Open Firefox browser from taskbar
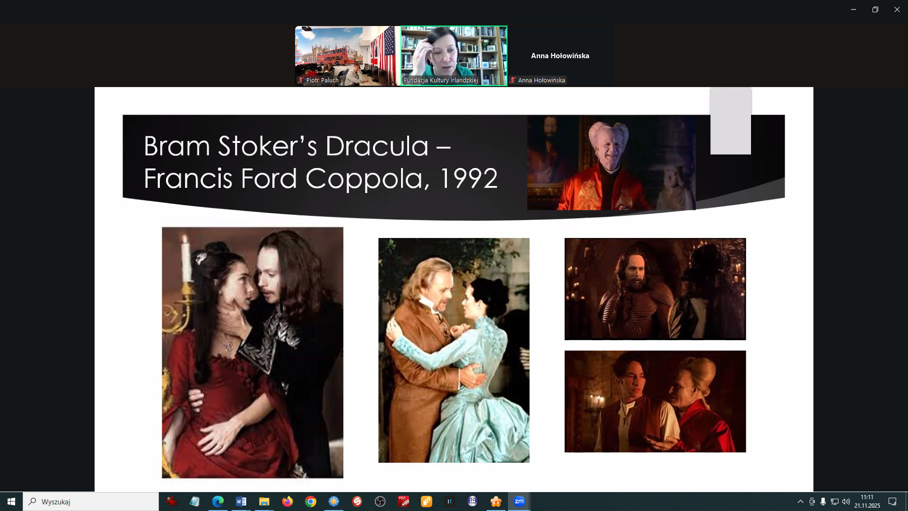This screenshot has height=511, width=908. 287,502
